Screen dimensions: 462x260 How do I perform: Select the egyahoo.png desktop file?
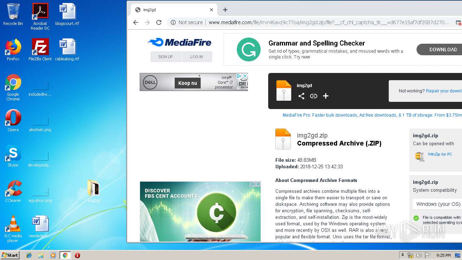pos(40,195)
